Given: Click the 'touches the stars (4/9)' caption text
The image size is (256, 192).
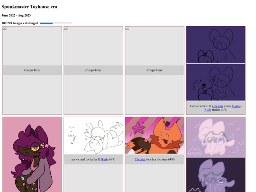Looking at the screenshot, I should coord(161,159).
